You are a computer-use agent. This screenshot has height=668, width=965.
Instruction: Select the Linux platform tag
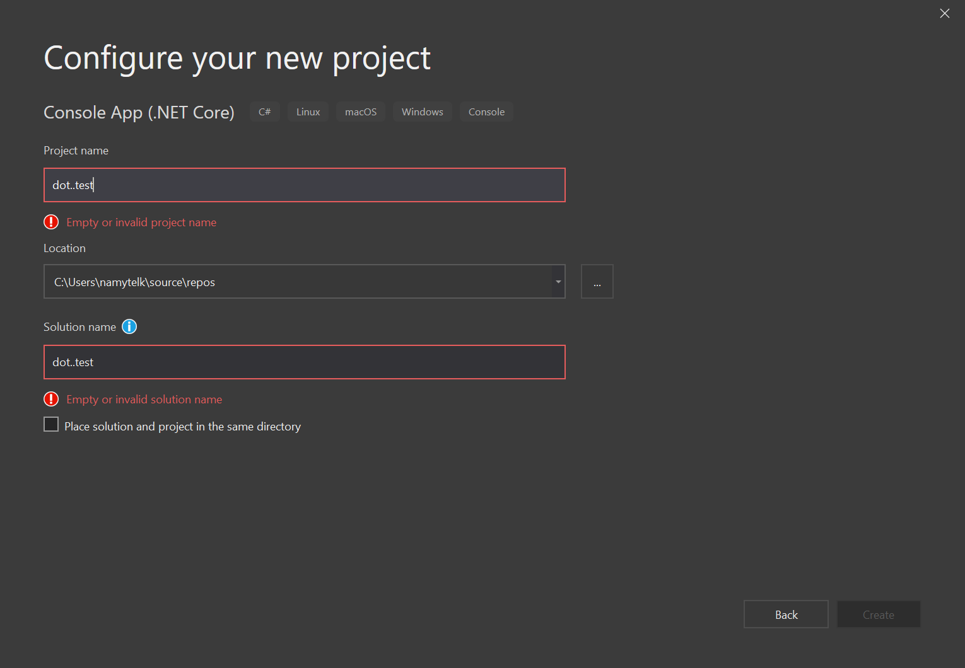click(308, 112)
